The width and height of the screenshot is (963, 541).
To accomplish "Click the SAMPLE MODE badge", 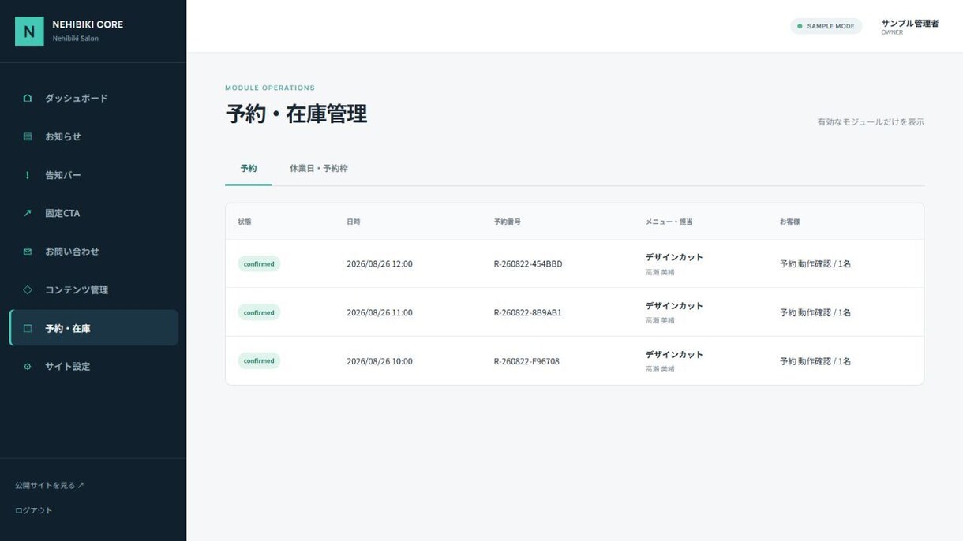I will [x=826, y=26].
